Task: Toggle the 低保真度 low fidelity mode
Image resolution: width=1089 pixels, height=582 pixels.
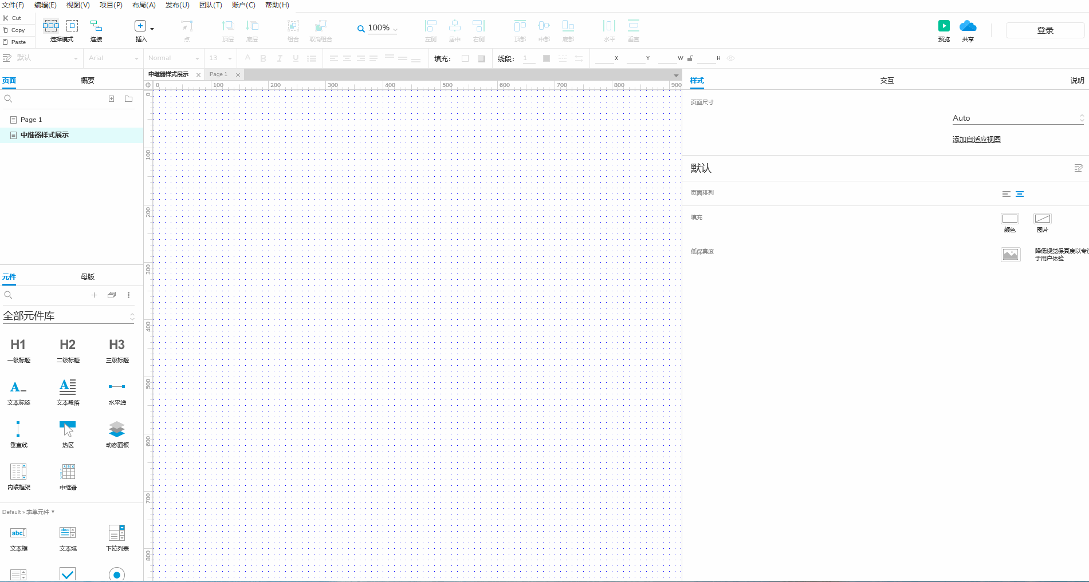Action: click(x=1011, y=255)
